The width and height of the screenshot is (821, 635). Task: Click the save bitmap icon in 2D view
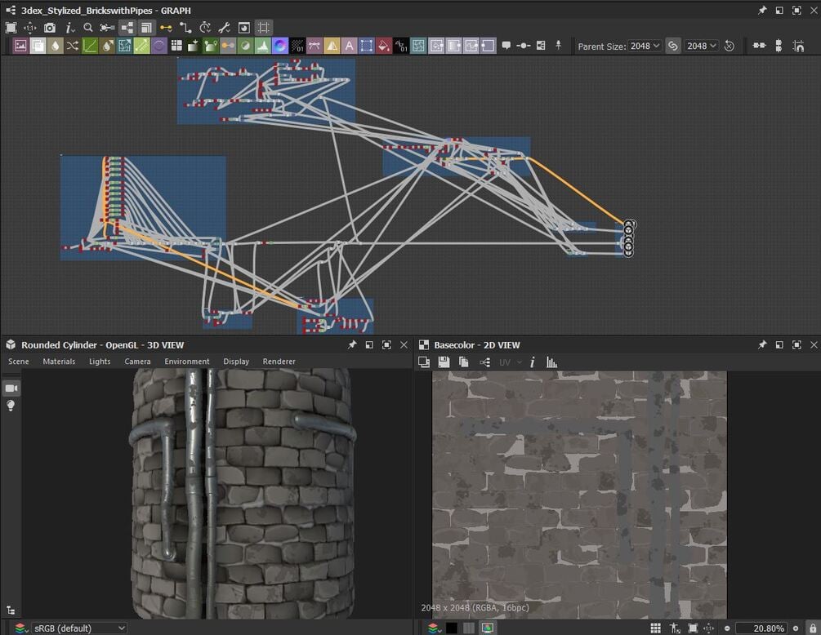tap(444, 362)
